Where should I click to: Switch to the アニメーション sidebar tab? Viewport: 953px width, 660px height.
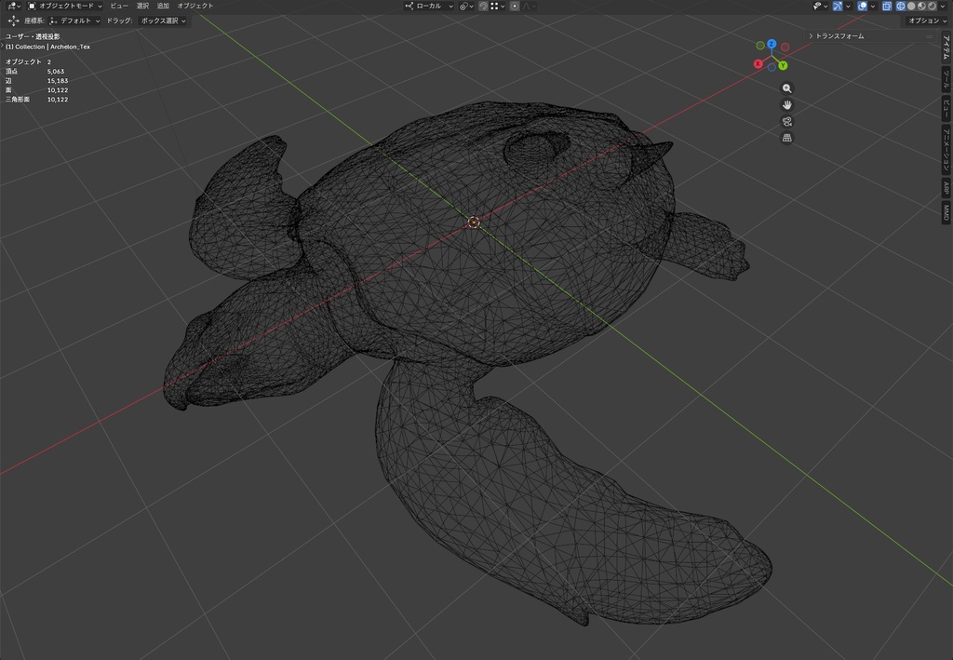point(946,150)
